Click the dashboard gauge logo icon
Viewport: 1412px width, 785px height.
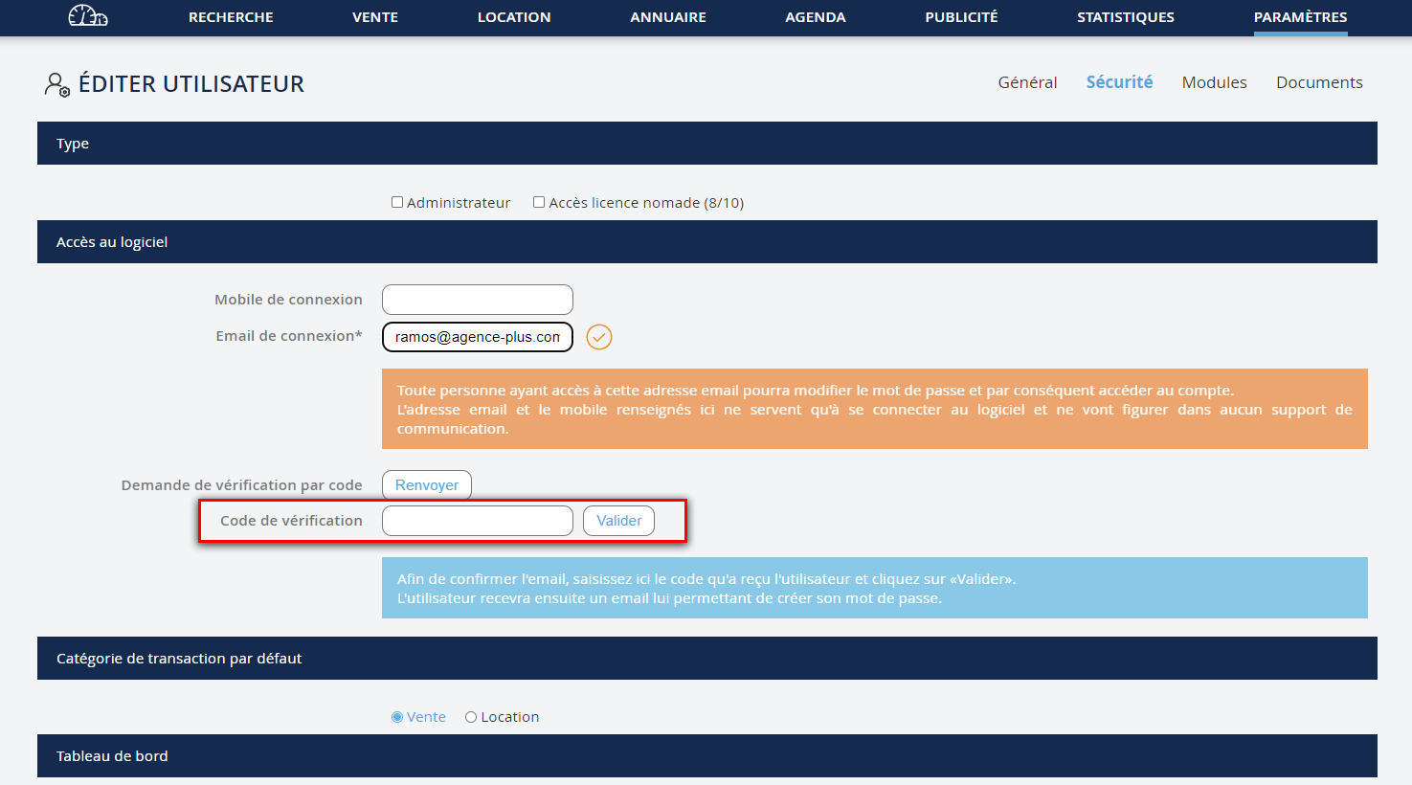click(x=88, y=16)
